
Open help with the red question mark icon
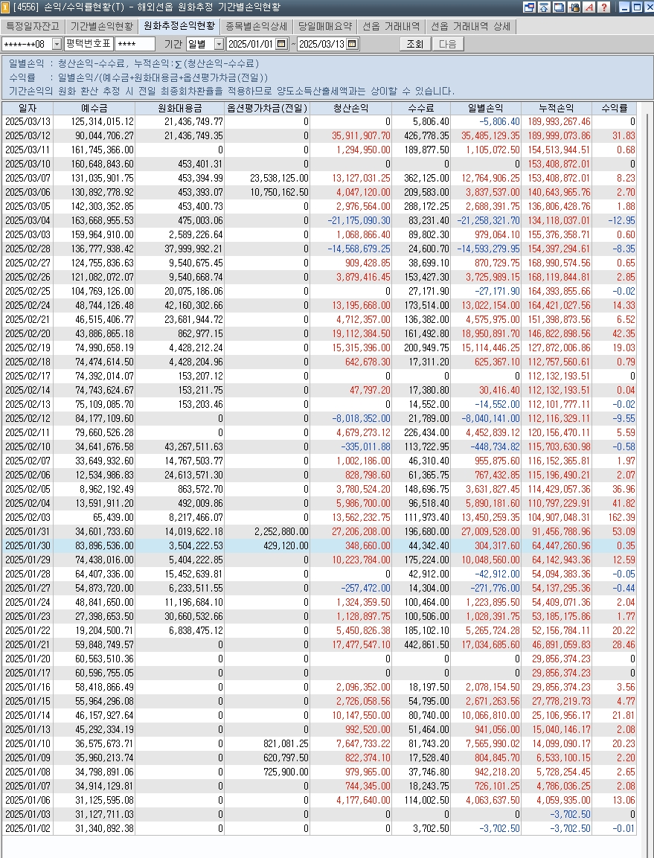click(603, 7)
